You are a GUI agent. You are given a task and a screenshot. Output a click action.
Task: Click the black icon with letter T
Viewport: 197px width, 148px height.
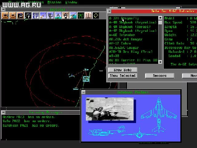[28, 16]
